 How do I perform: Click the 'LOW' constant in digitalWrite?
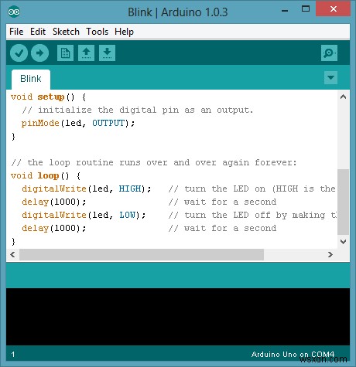(128, 215)
